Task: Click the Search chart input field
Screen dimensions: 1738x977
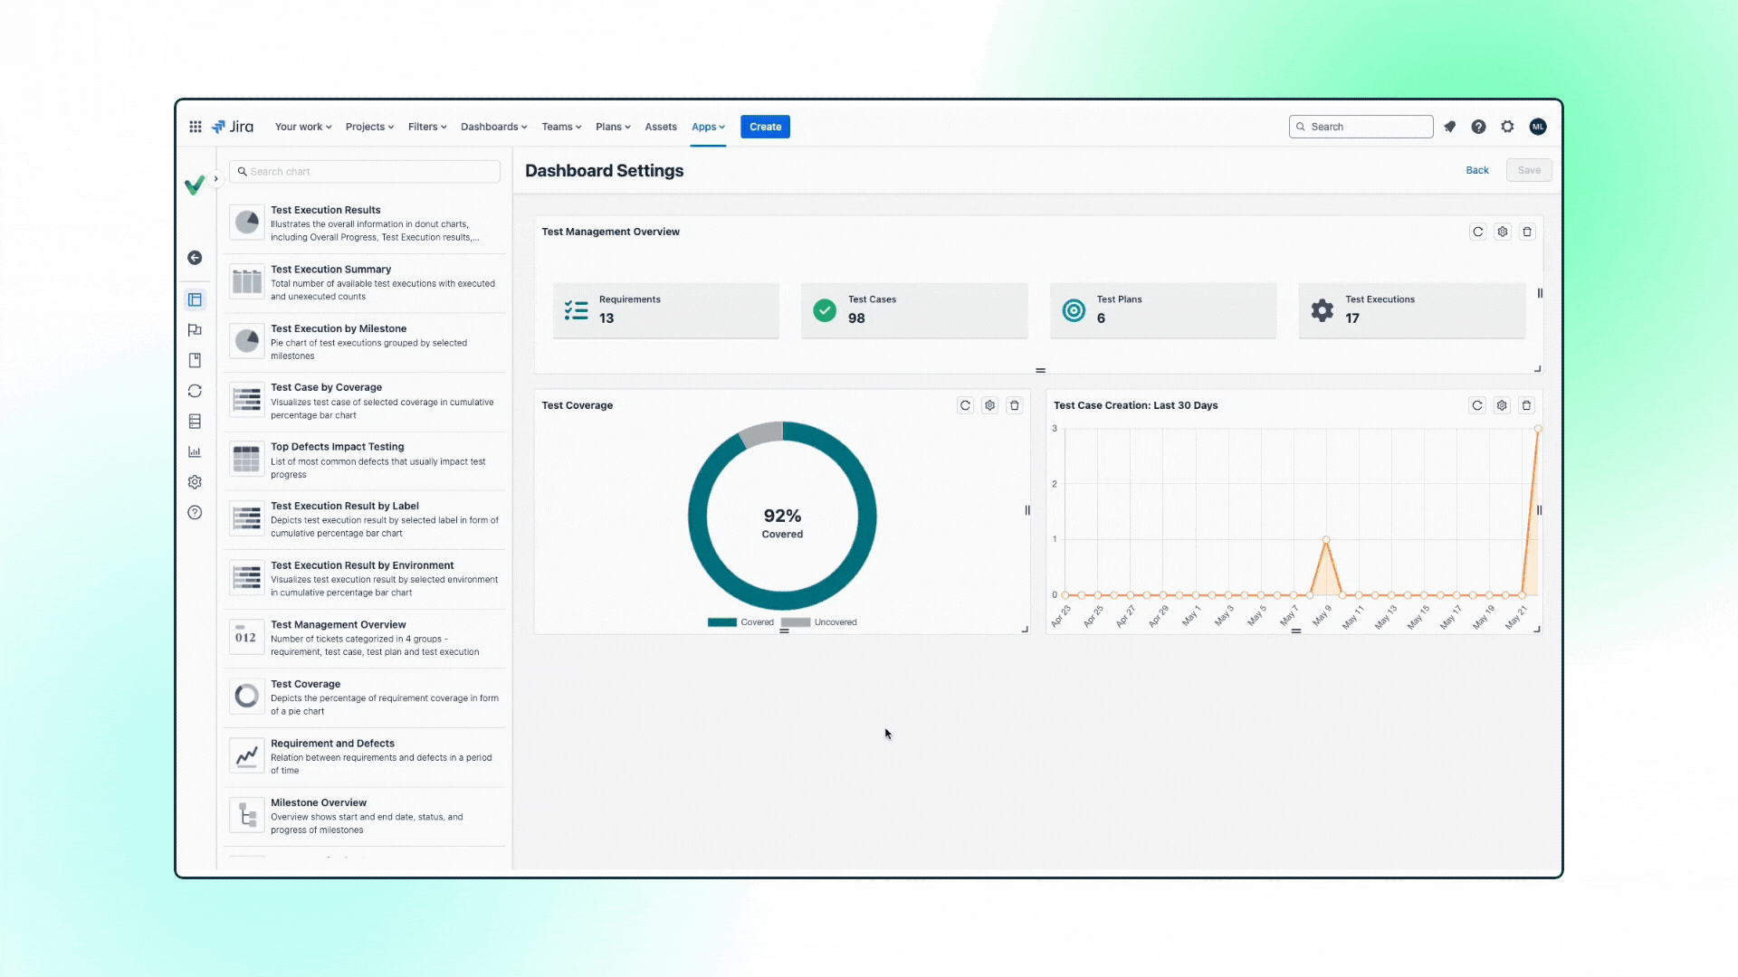Action: tap(364, 171)
